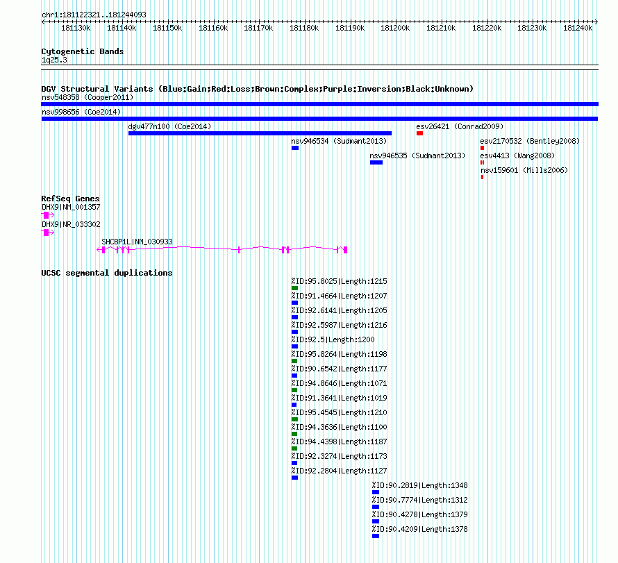Click the DHX9|NM_001357 label
Viewport: 618px width, 563px height.
pyautogui.click(x=71, y=207)
